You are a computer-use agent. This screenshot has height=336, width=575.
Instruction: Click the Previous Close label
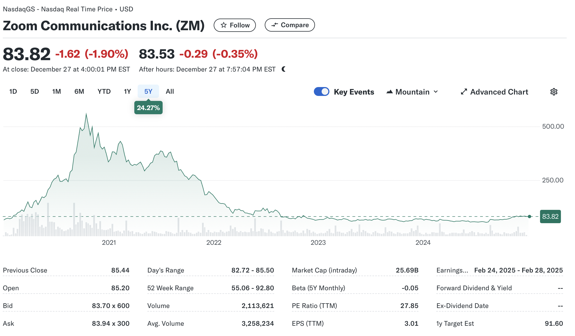click(25, 270)
